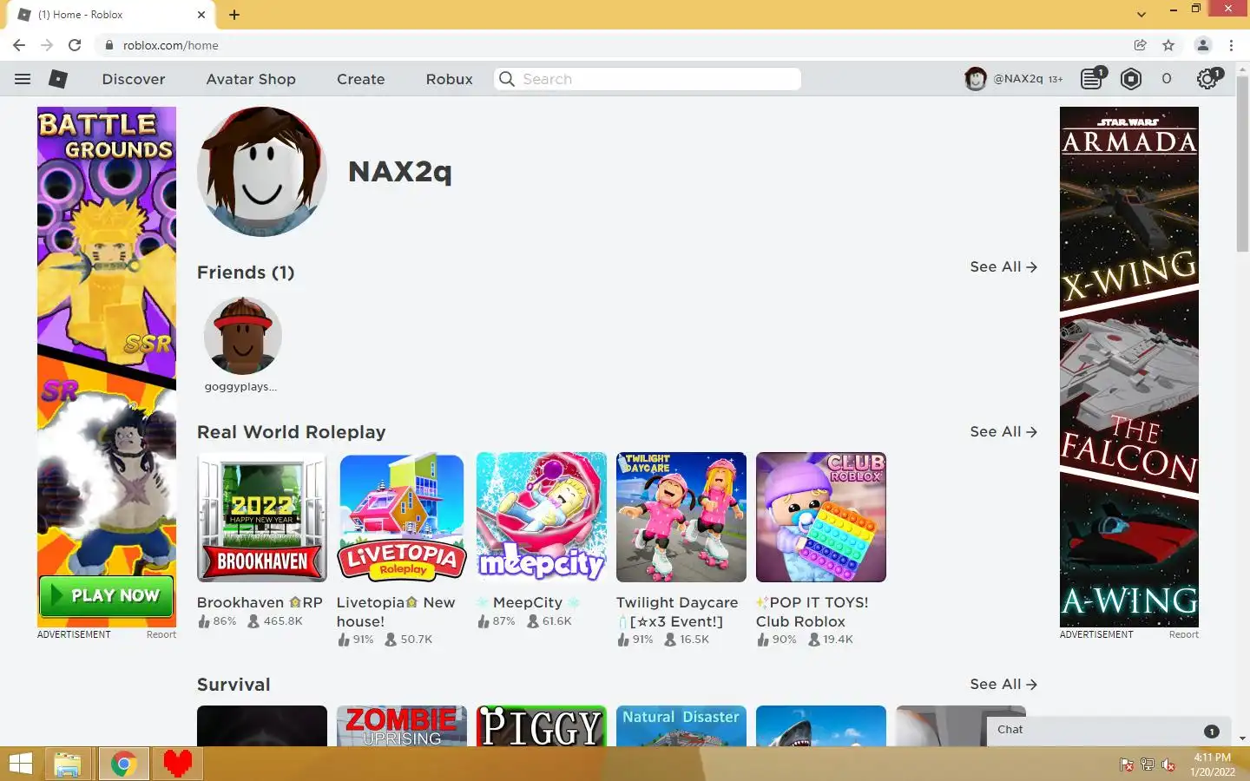
Task: Click the Friends (1) heading
Action: [x=246, y=272]
